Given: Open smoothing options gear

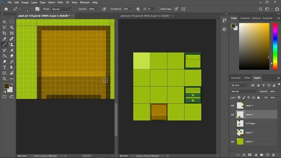Looking at the screenshot, I should click(138, 9).
